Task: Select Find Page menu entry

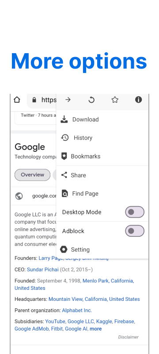Action: [102, 194]
